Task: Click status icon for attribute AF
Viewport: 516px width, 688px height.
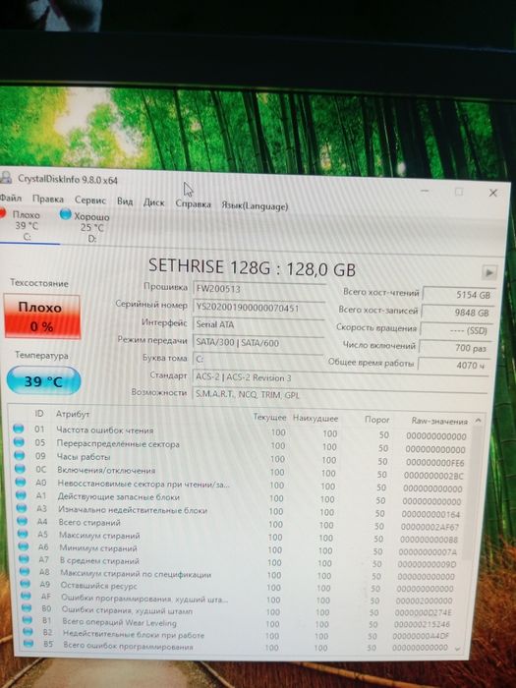Action: click(x=26, y=596)
